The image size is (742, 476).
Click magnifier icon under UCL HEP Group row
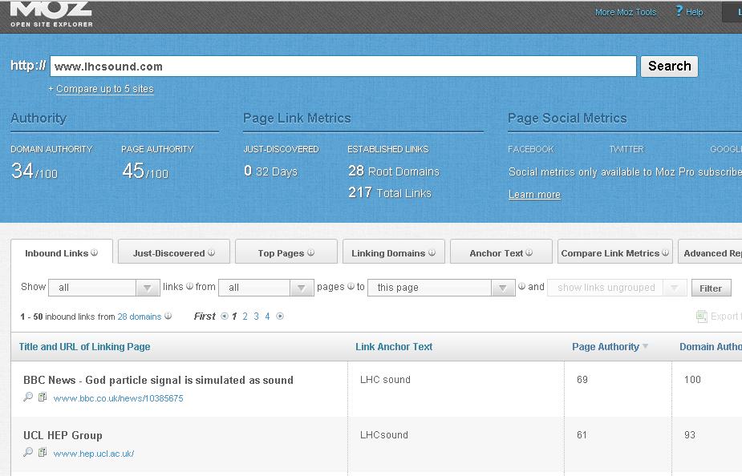pyautogui.click(x=28, y=453)
